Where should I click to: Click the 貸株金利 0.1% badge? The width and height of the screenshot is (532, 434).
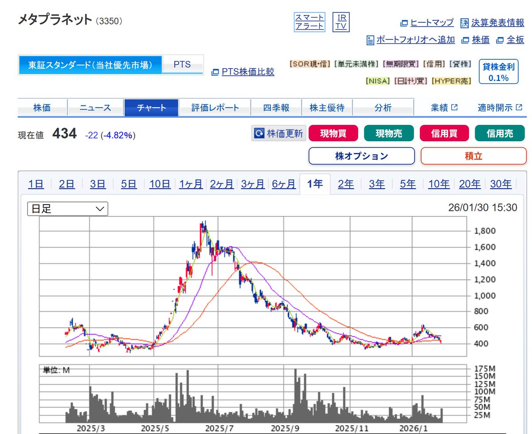[x=499, y=72]
